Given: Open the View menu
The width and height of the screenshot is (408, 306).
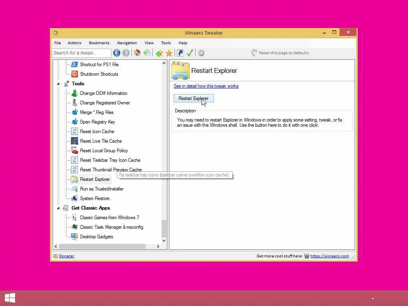Looking at the screenshot, I should coord(149,43).
